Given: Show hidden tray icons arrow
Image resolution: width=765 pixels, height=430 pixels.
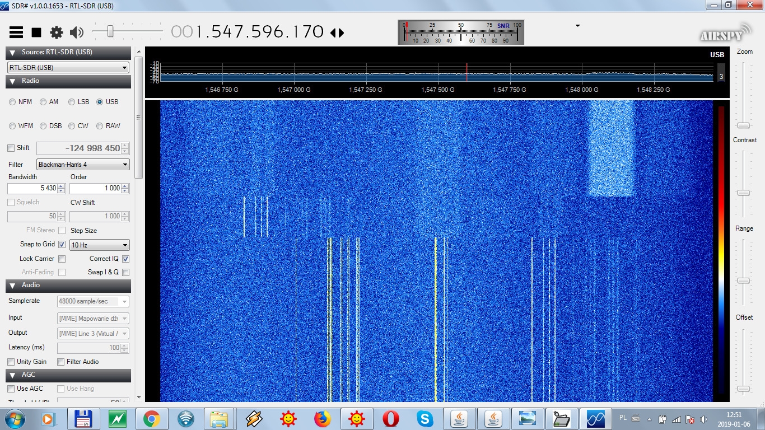Looking at the screenshot, I should (650, 419).
